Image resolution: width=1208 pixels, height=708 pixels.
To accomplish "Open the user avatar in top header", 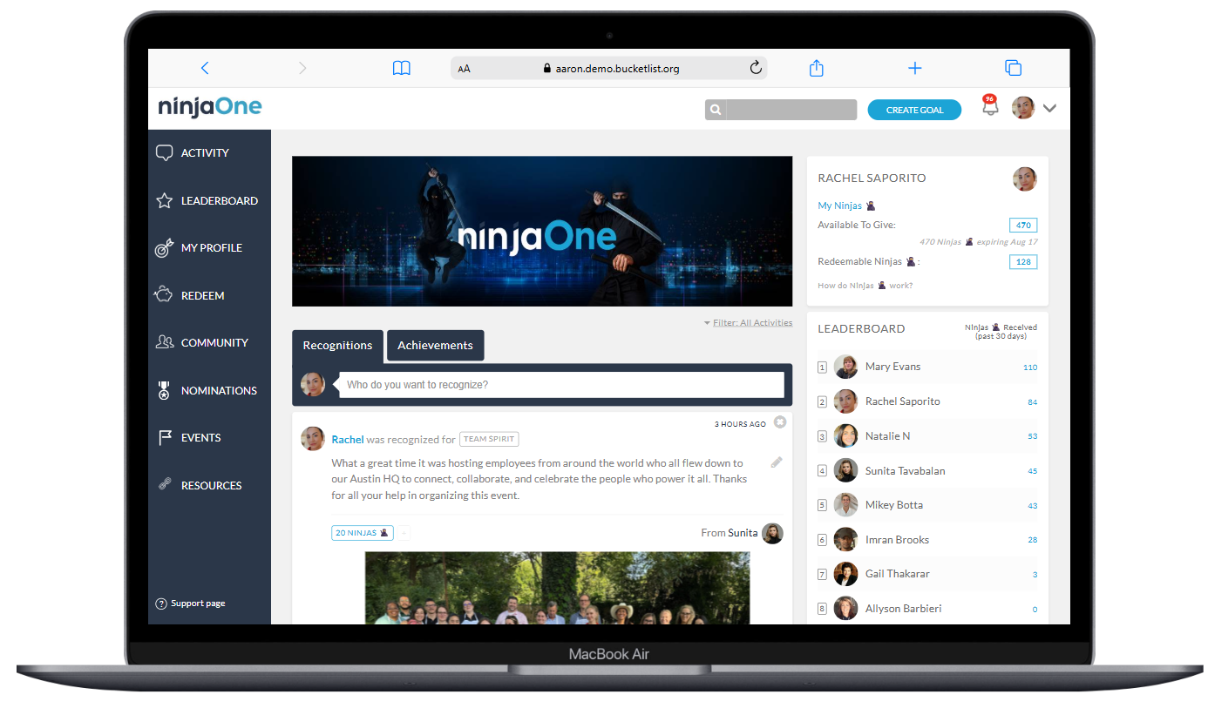I will coord(1022,108).
